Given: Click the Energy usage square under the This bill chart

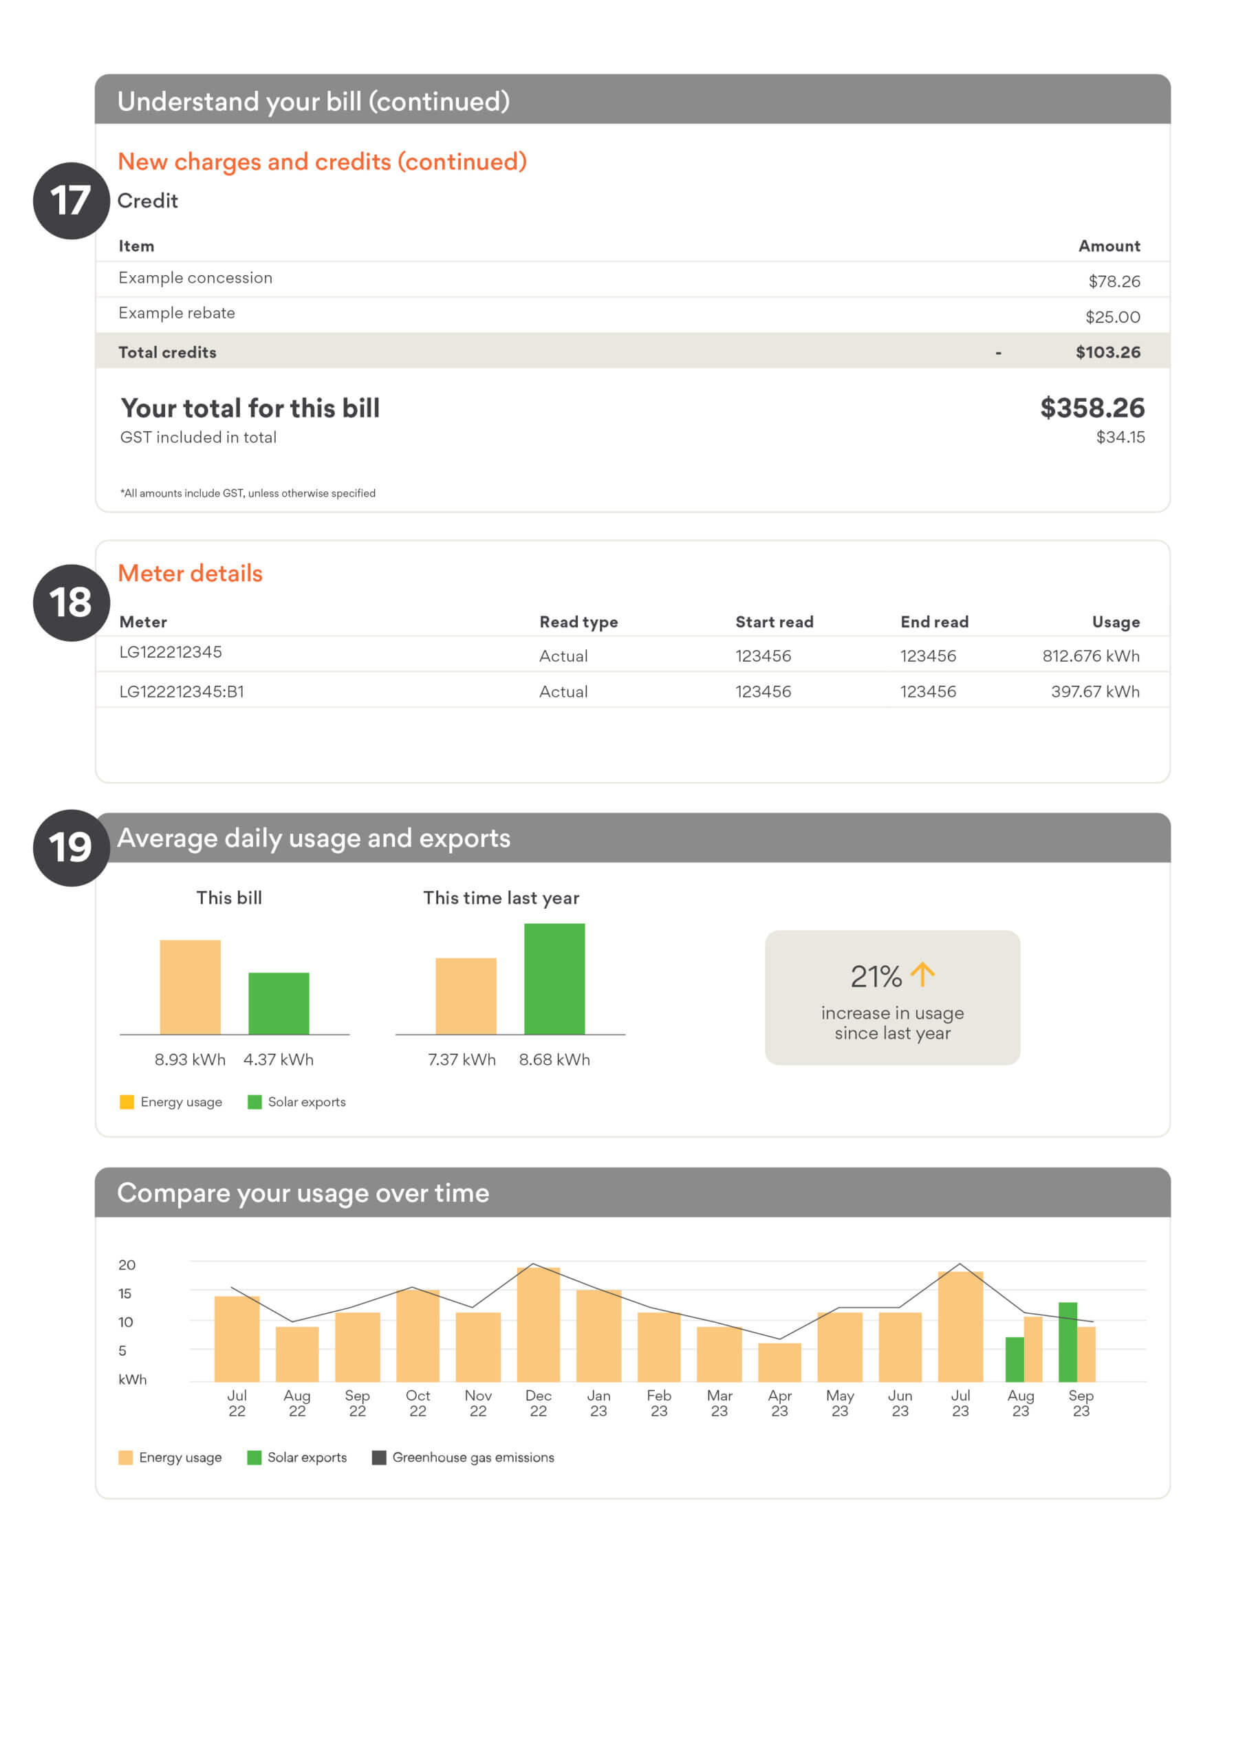Looking at the screenshot, I should click(x=127, y=1102).
